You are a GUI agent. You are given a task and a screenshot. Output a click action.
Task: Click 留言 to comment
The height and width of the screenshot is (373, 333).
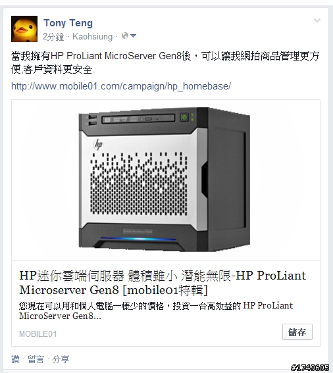pos(36,359)
